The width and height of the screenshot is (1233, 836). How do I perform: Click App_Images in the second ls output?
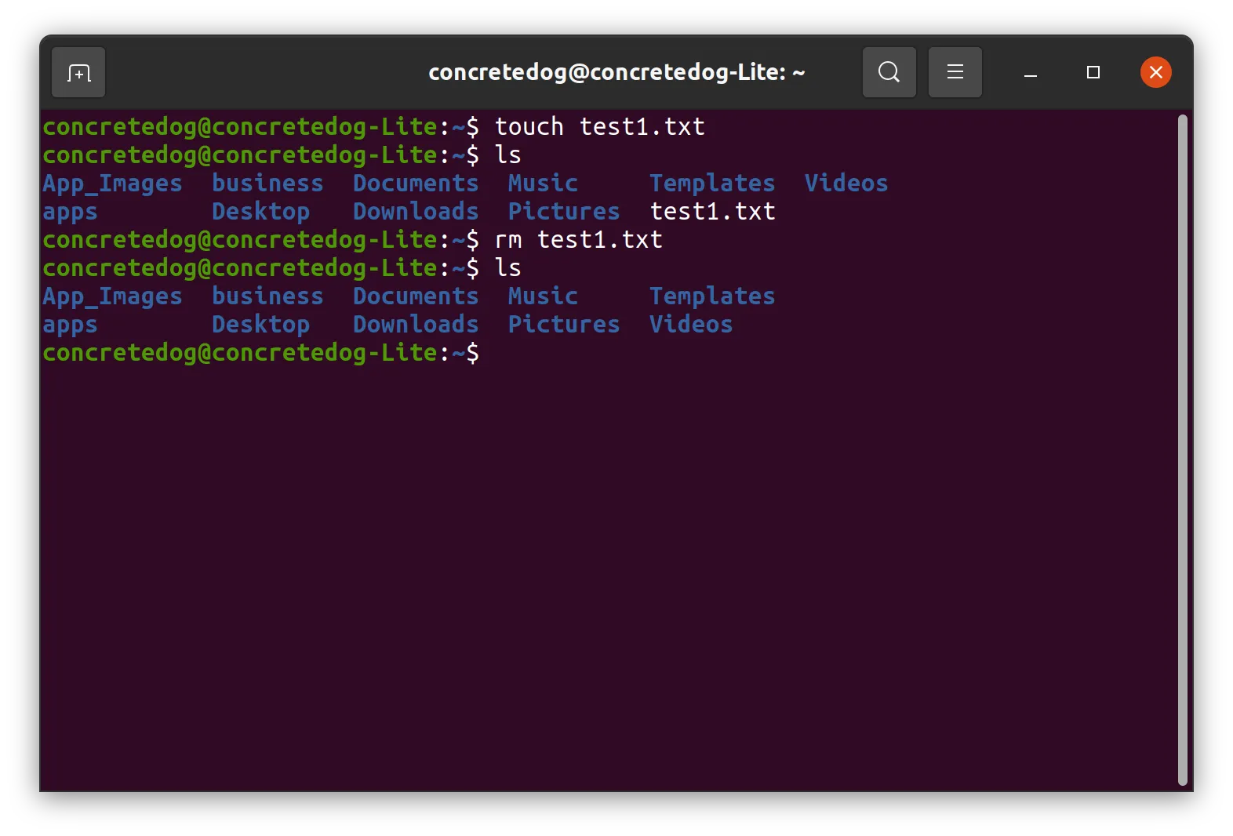click(112, 296)
